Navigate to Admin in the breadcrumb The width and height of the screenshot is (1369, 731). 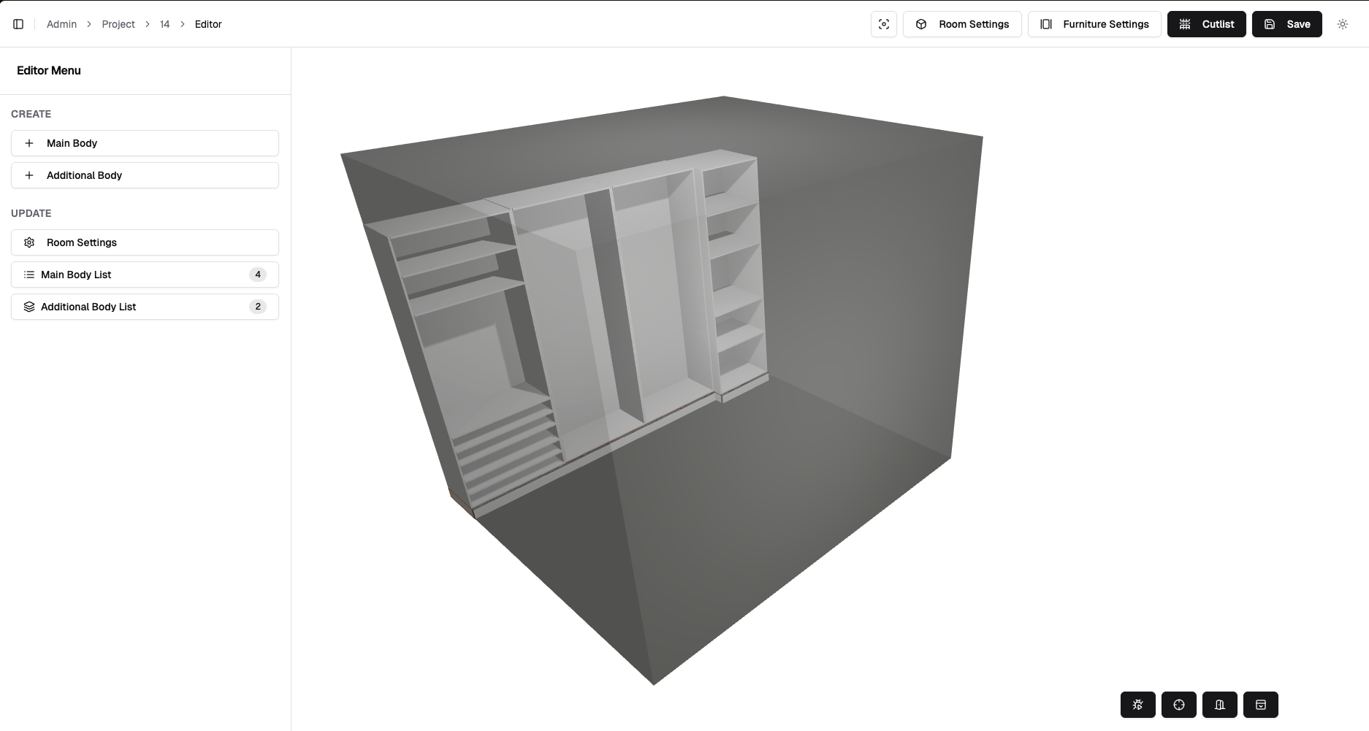61,24
